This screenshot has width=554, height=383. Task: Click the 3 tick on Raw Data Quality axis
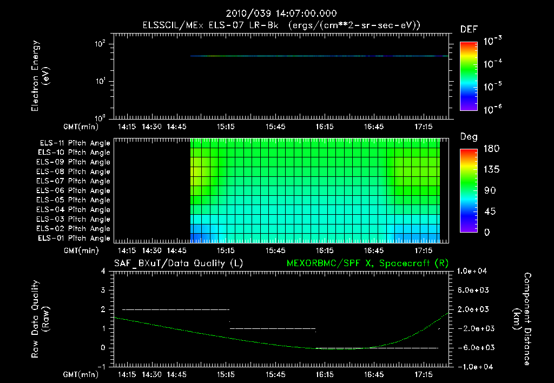(x=103, y=290)
